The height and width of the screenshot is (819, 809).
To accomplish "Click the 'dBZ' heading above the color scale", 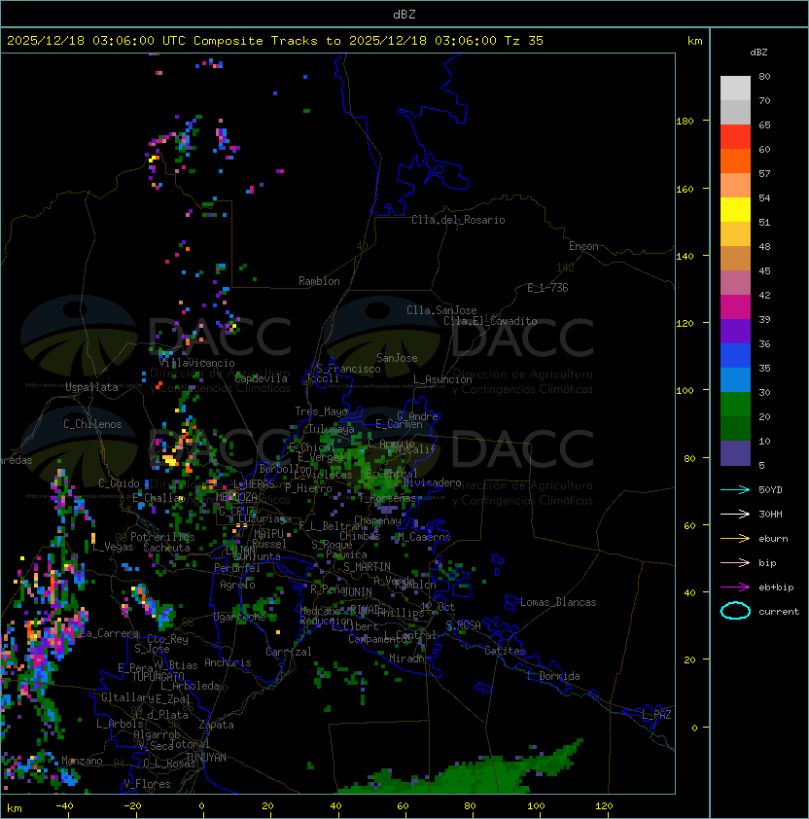I will 758,53.
